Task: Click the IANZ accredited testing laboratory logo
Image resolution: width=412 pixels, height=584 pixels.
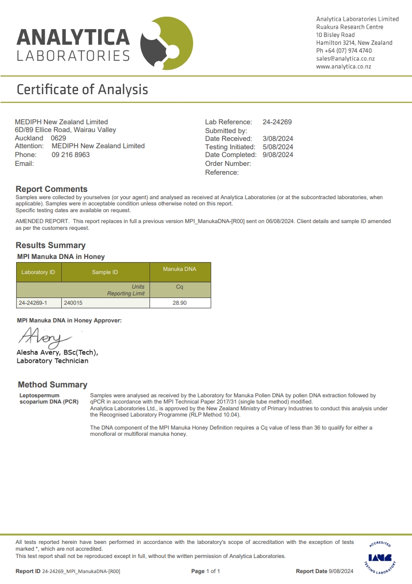Action: [380, 557]
